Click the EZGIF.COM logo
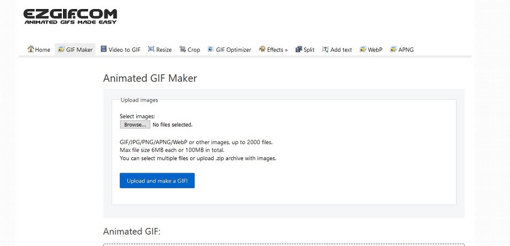Image resolution: width=510 pixels, height=246 pixels. pos(70,17)
